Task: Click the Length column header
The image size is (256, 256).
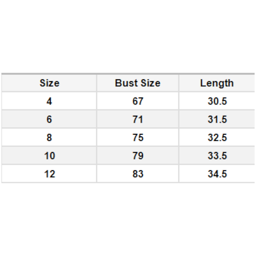Action: click(x=217, y=83)
